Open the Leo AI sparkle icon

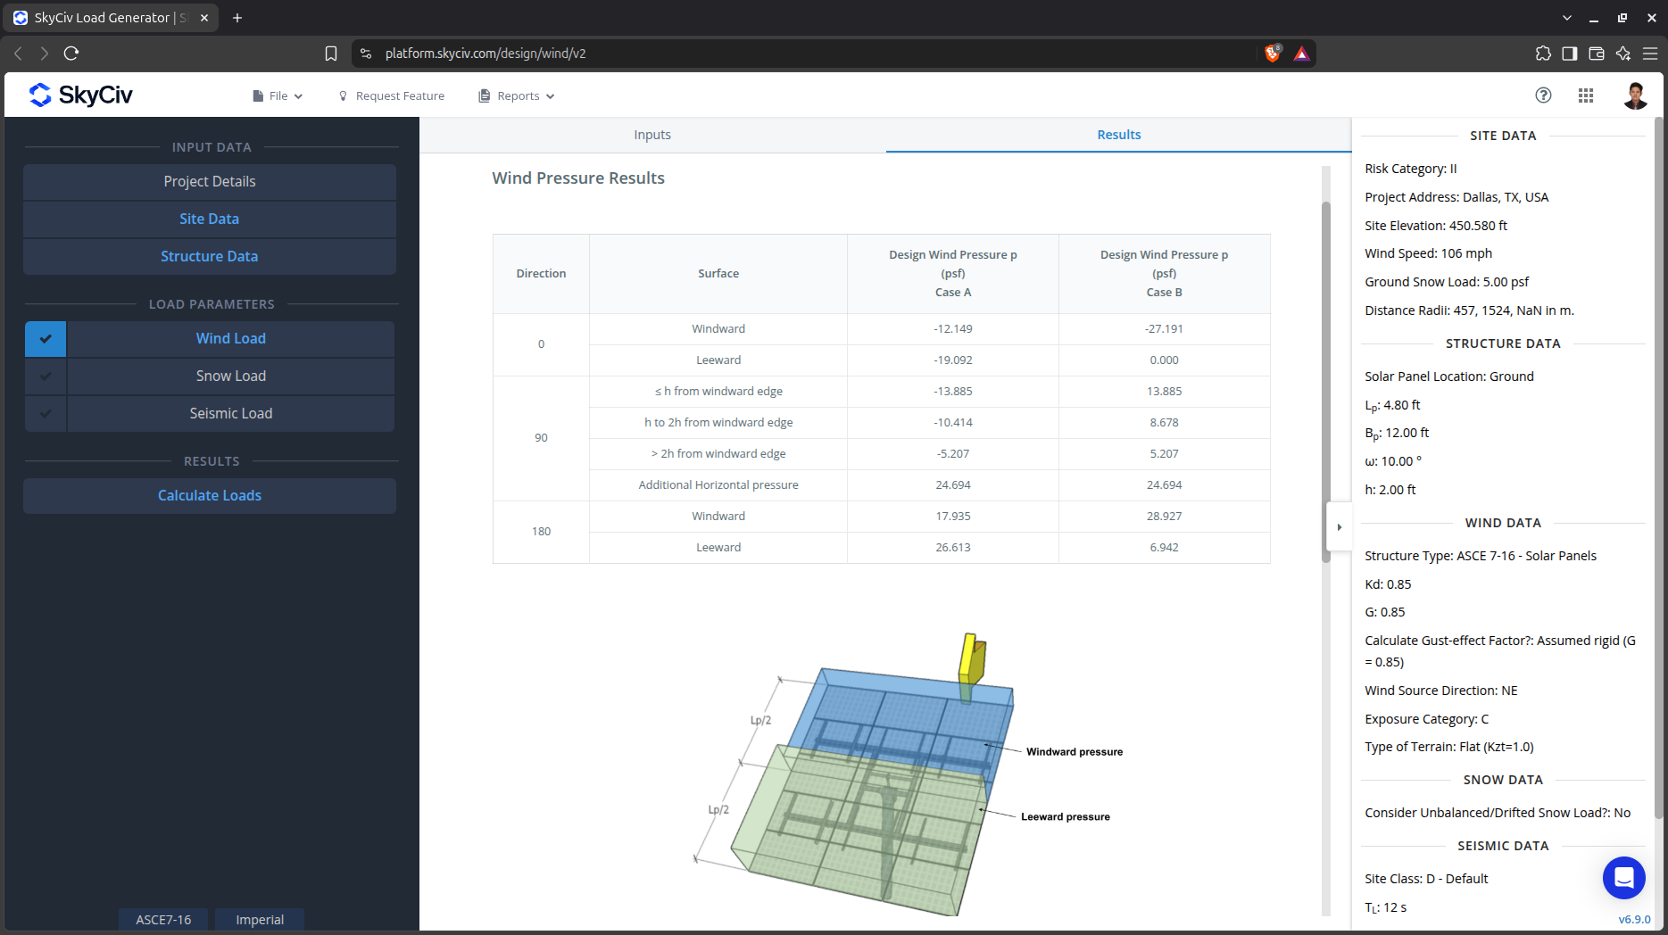pos(1623,54)
